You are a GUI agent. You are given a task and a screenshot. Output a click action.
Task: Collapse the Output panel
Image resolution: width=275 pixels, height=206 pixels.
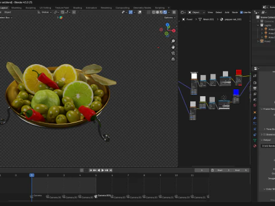262,140
